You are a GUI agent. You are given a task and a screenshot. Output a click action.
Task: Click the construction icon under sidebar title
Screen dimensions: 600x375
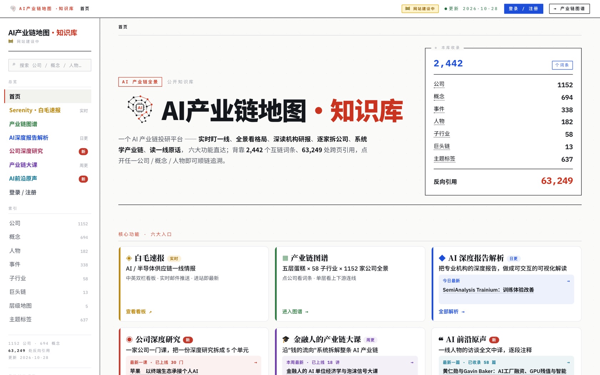point(11,41)
